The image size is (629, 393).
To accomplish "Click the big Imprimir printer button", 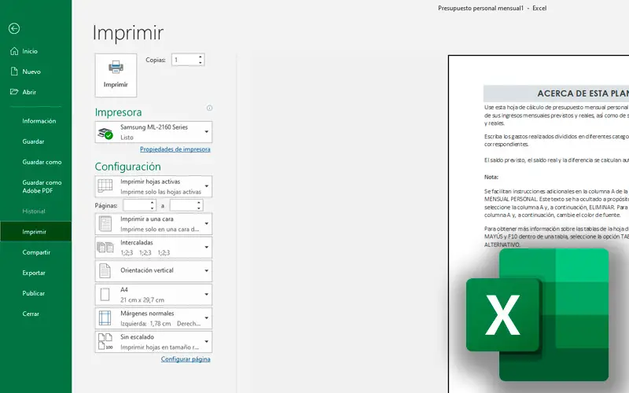I will [x=116, y=75].
